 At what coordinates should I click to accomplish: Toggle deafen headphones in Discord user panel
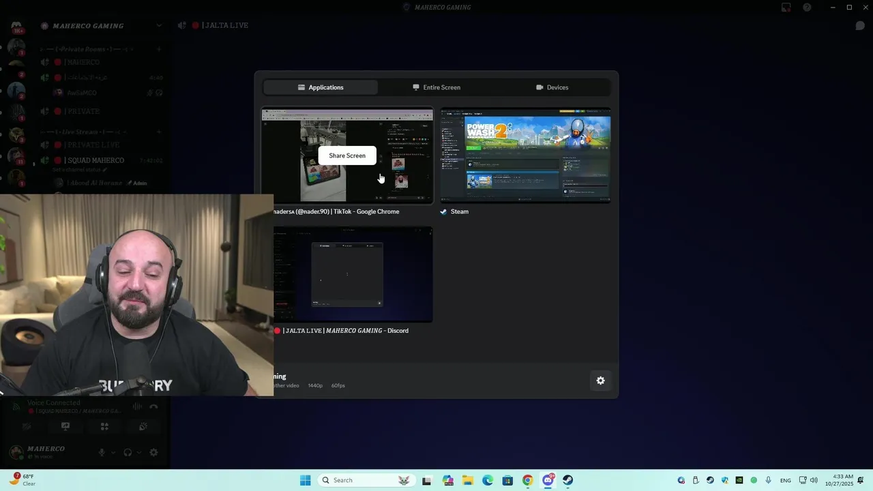pos(128,452)
